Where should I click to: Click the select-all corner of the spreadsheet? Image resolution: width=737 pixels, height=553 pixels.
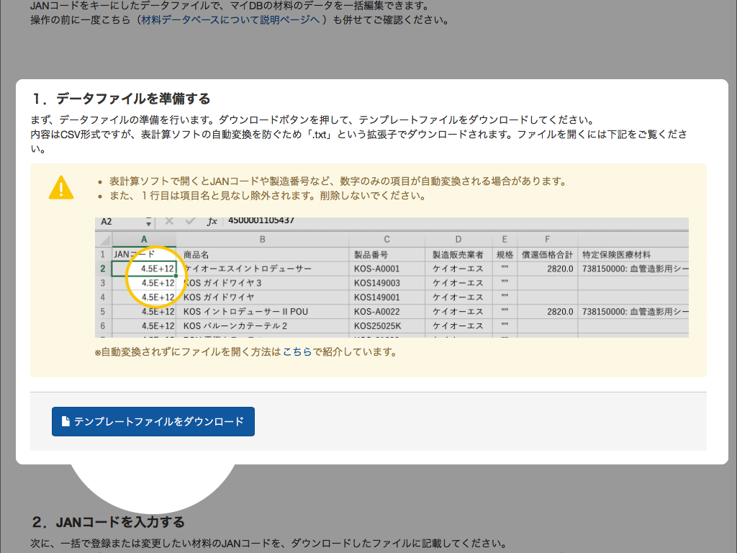click(x=103, y=239)
